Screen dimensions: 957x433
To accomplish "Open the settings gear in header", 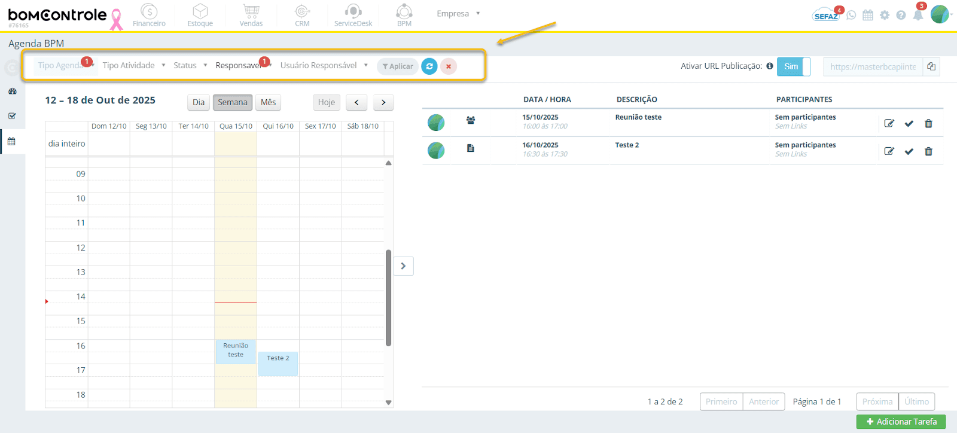I will 885,15.
